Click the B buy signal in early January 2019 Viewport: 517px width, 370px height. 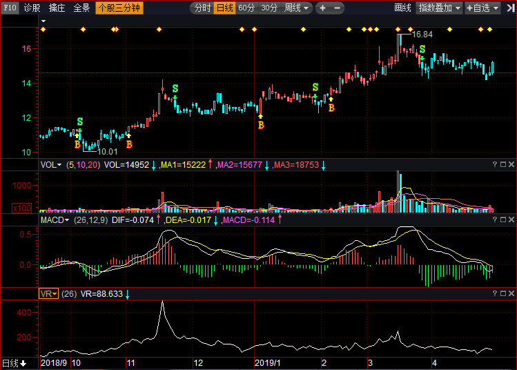pos(261,125)
